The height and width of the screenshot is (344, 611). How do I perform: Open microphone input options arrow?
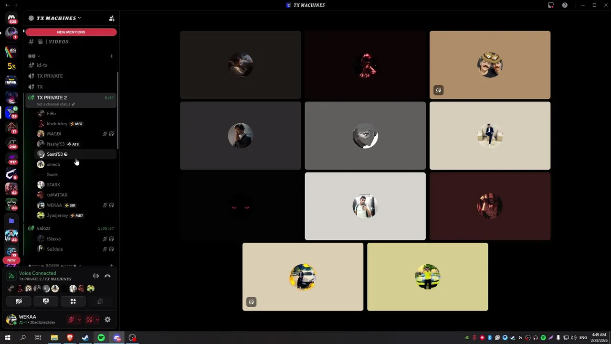[x=79, y=320]
